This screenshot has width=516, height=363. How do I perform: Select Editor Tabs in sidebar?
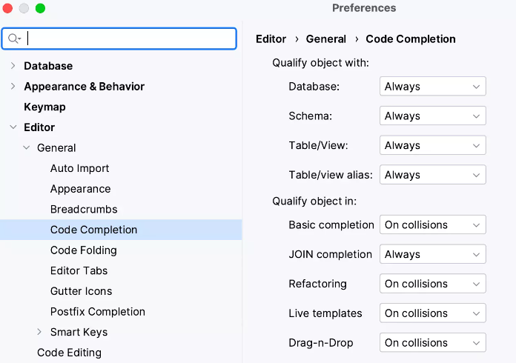[79, 271]
